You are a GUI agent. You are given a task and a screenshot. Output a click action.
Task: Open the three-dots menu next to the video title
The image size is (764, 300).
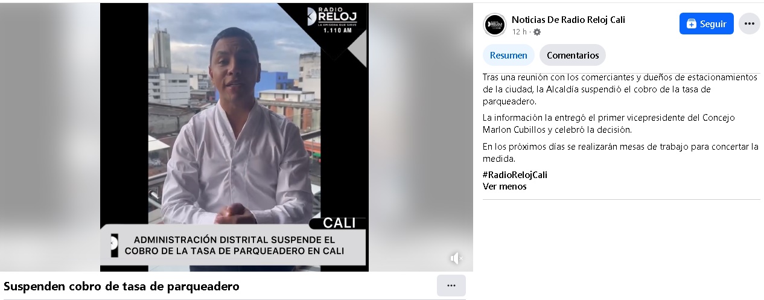451,286
